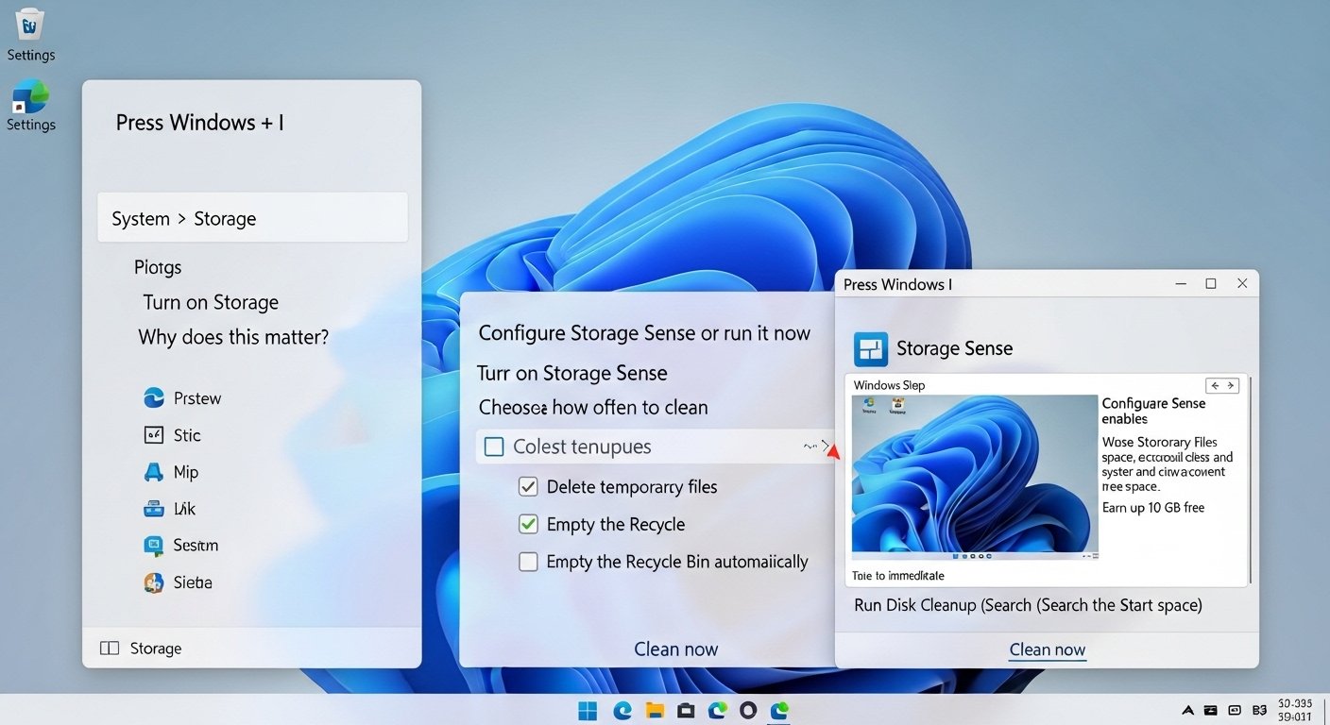This screenshot has height=725, width=1330.
Task: Click the Earn up 10 GB free text
Action: coord(1153,508)
